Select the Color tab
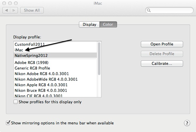 point(108,24)
